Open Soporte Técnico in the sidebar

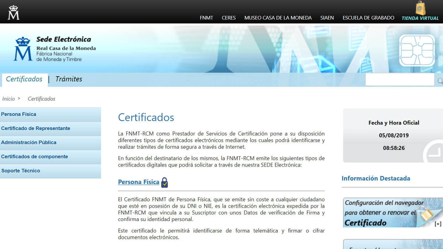pyautogui.click(x=51, y=171)
